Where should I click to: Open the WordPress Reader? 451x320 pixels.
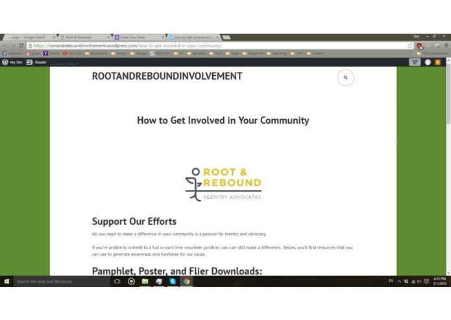(x=36, y=62)
